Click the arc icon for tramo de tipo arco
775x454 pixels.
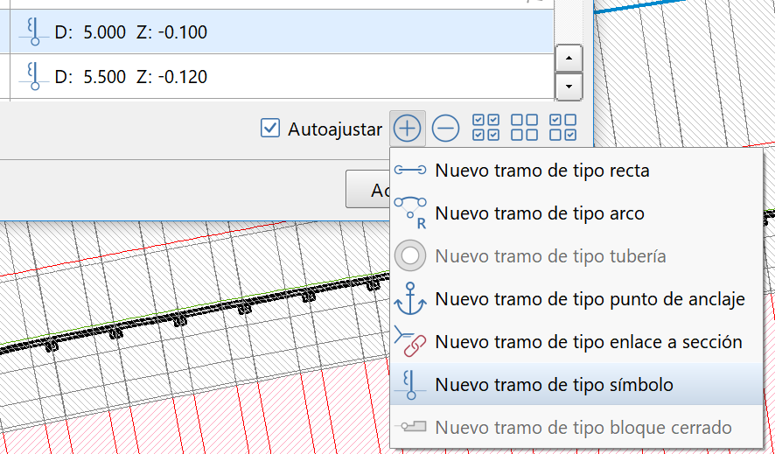coord(409,213)
